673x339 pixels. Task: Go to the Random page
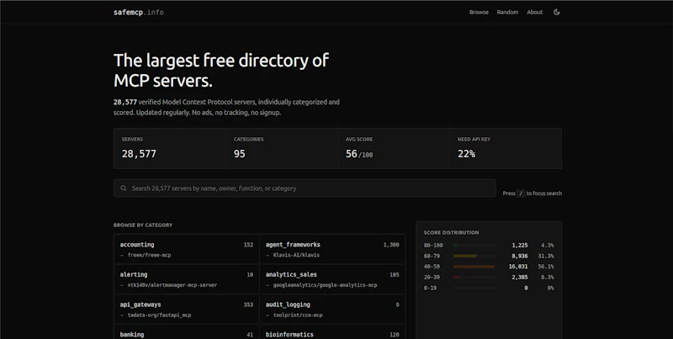pos(507,12)
